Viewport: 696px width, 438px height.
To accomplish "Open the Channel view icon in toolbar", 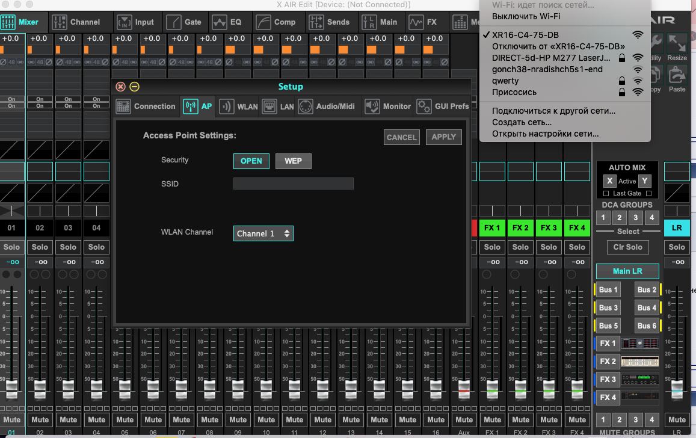I will click(x=60, y=22).
